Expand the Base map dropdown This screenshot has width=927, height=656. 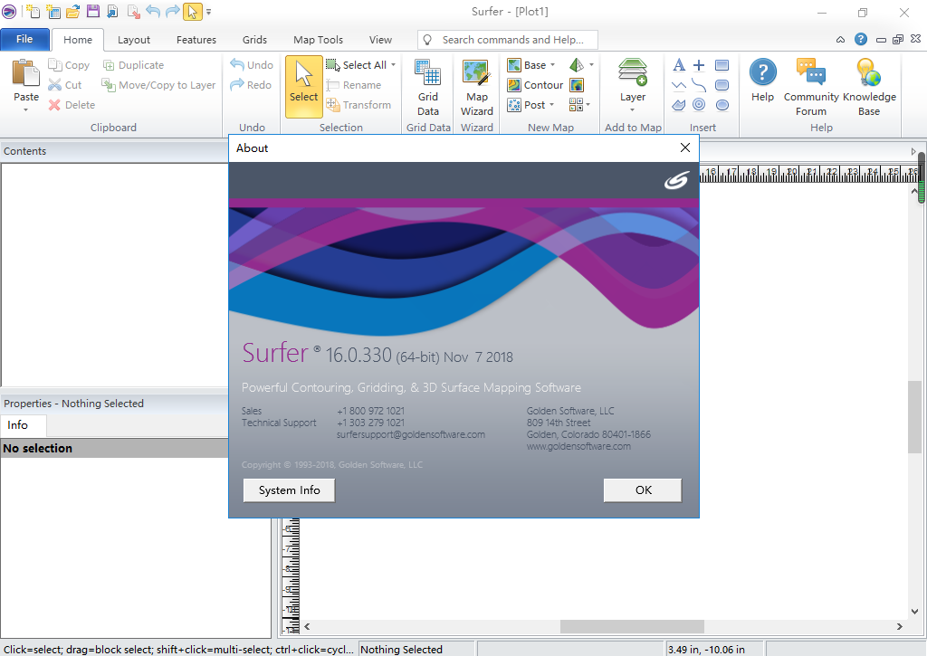553,65
